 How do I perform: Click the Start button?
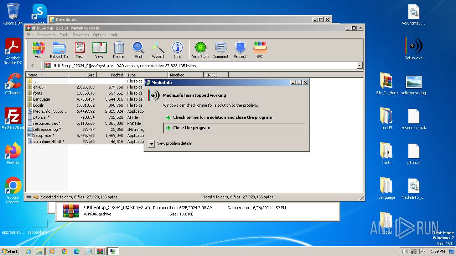(10, 251)
